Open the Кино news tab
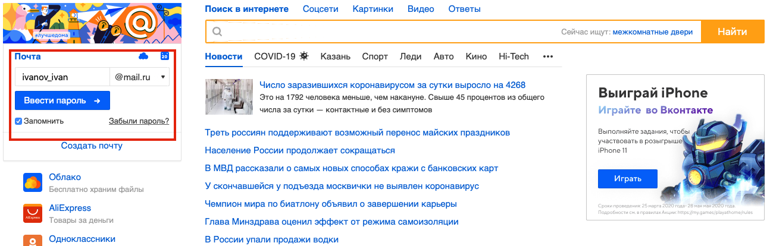This screenshot has width=770, height=246. pos(476,57)
